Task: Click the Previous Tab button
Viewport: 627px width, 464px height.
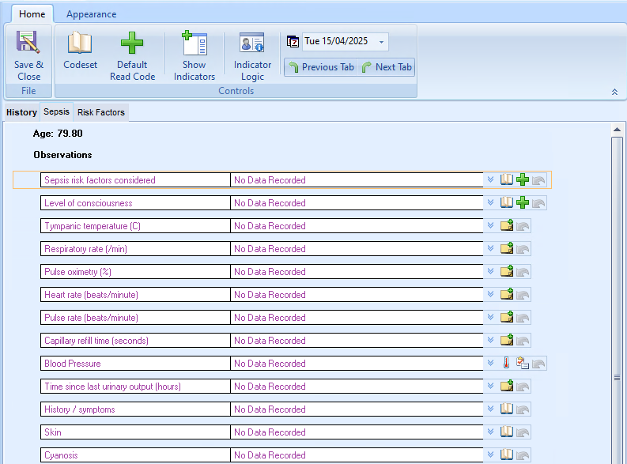Action: pyautogui.click(x=322, y=66)
